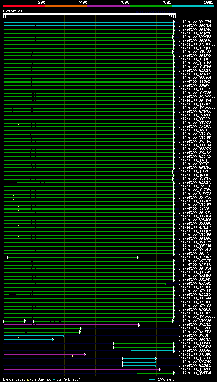Select hit UniRef100_Q0JFP6
This screenshot has width=217, height=382.
click(x=195, y=142)
